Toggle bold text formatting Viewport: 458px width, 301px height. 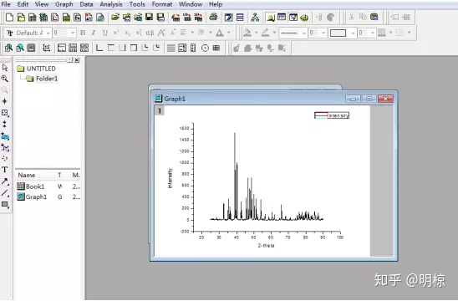tap(83, 33)
